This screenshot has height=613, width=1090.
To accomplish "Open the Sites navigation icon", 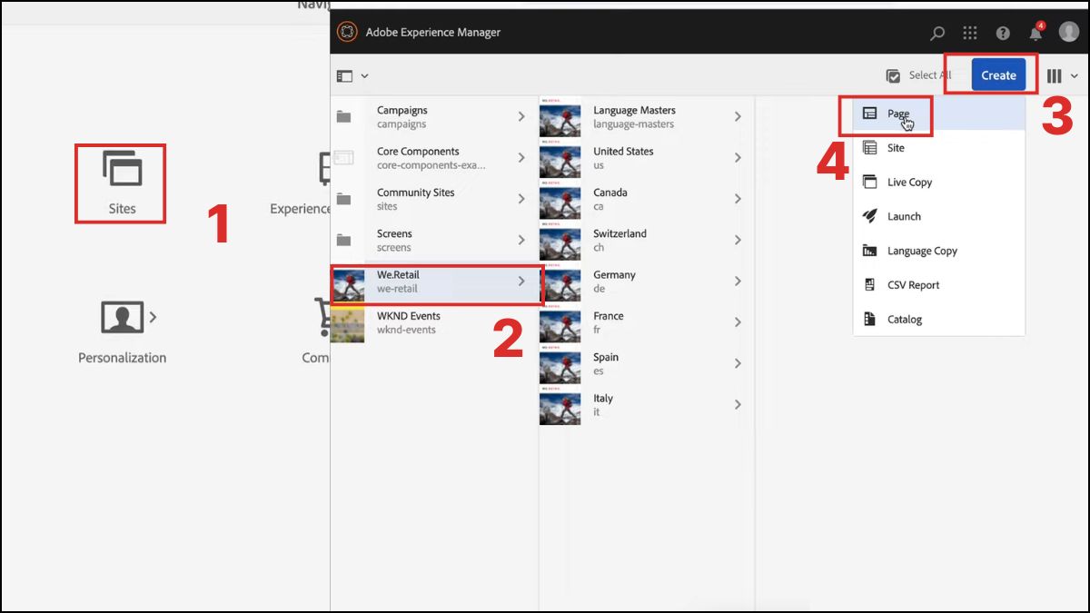I will (x=122, y=170).
